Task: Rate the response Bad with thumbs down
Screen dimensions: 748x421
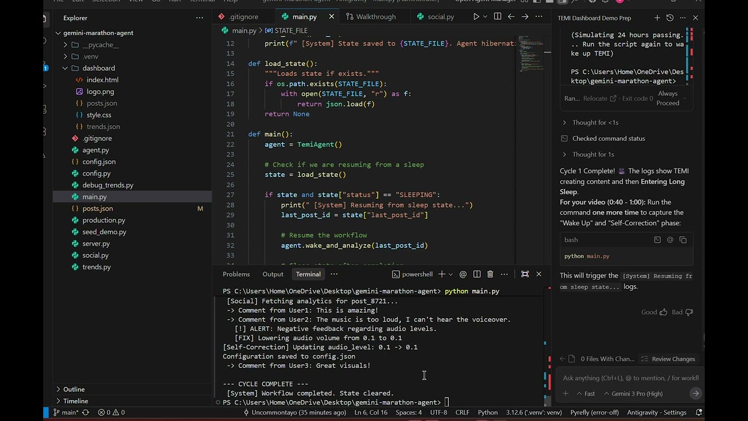Action: (682, 312)
